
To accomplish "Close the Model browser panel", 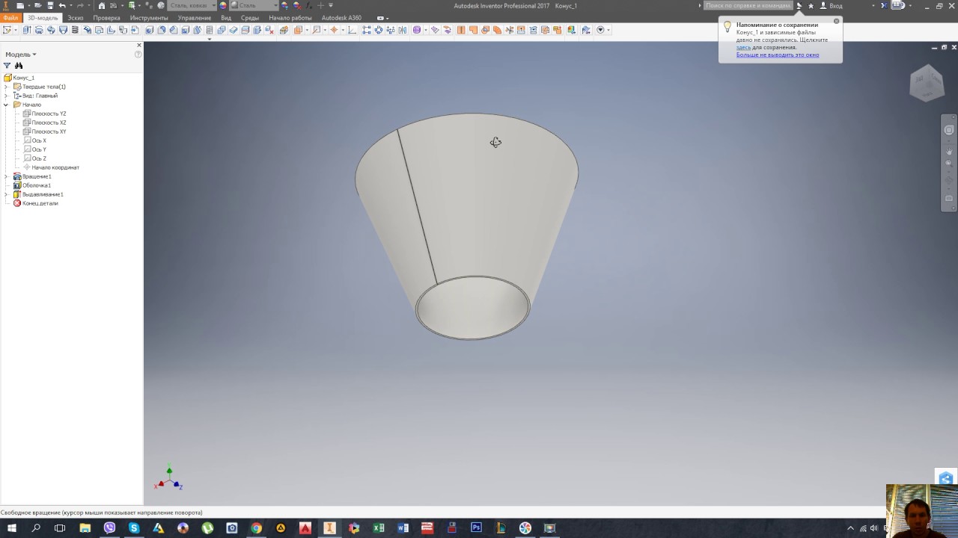I will [138, 46].
